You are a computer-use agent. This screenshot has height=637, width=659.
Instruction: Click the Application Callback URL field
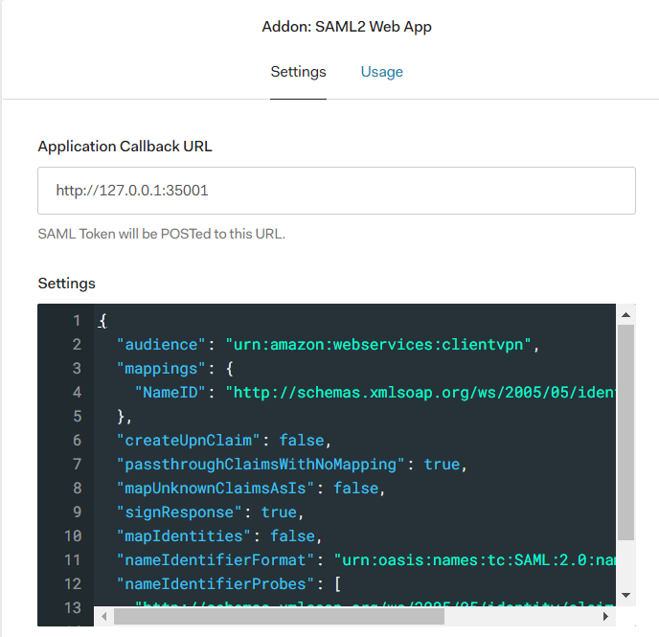pyautogui.click(x=336, y=191)
